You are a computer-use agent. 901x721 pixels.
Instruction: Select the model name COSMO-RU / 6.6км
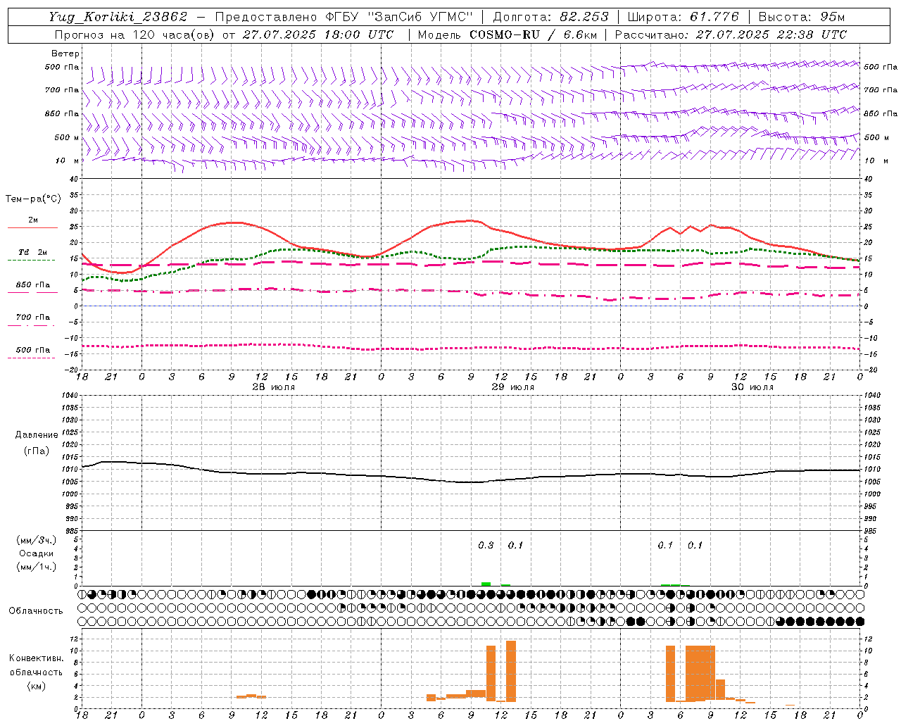pos(533,35)
